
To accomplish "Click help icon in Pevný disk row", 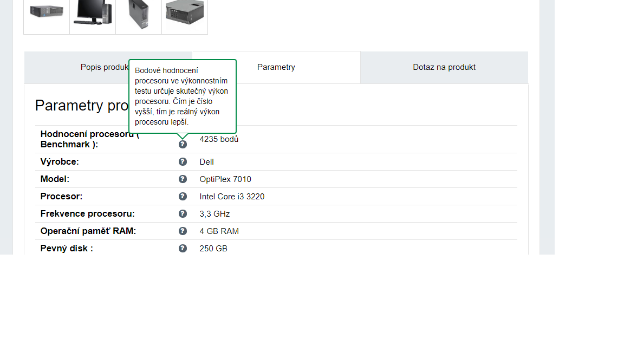I will [x=183, y=248].
